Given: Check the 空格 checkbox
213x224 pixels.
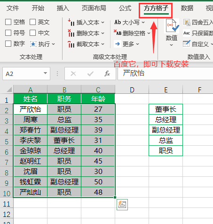Looking at the screenshot, I should click(8, 22).
